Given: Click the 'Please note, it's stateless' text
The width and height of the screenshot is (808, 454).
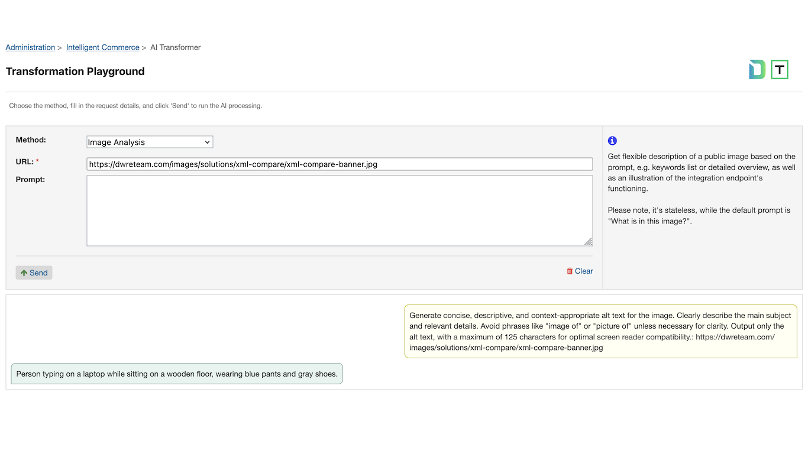Looking at the screenshot, I should pos(699,216).
